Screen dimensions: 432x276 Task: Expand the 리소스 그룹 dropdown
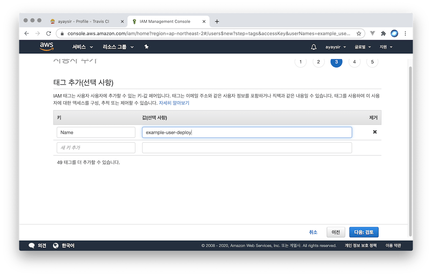click(118, 47)
